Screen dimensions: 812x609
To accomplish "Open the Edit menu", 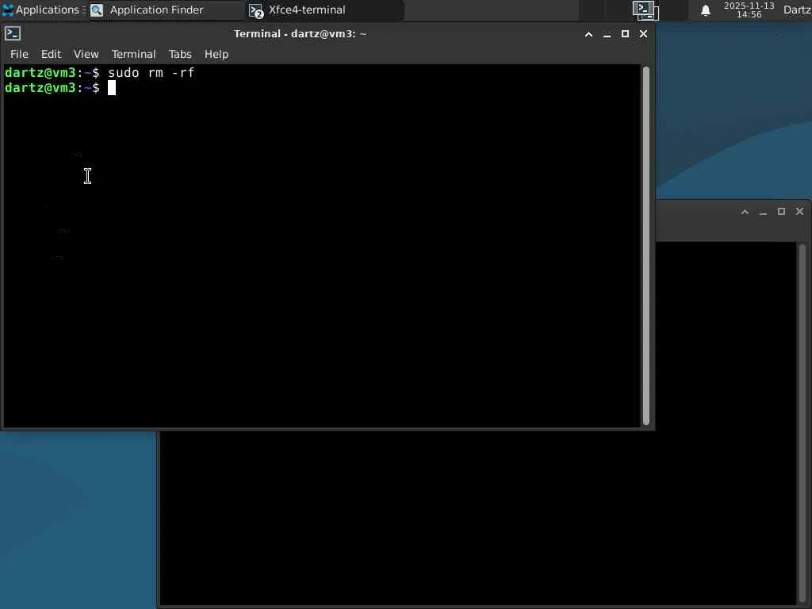I will point(51,54).
